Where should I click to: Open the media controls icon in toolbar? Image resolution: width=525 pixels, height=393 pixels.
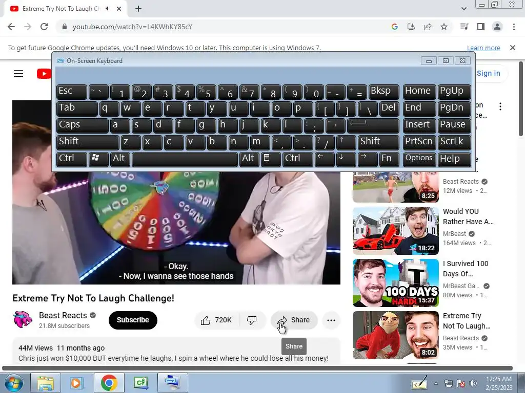(464, 27)
